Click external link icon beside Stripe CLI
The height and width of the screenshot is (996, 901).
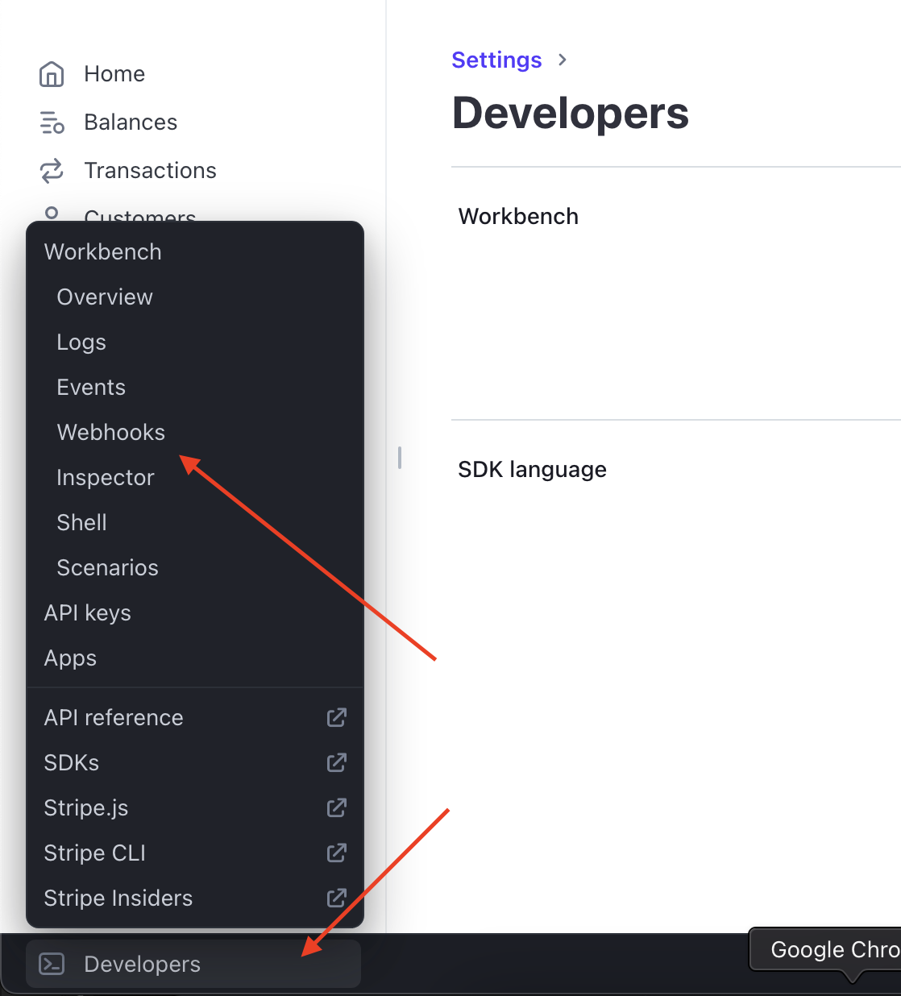click(337, 853)
